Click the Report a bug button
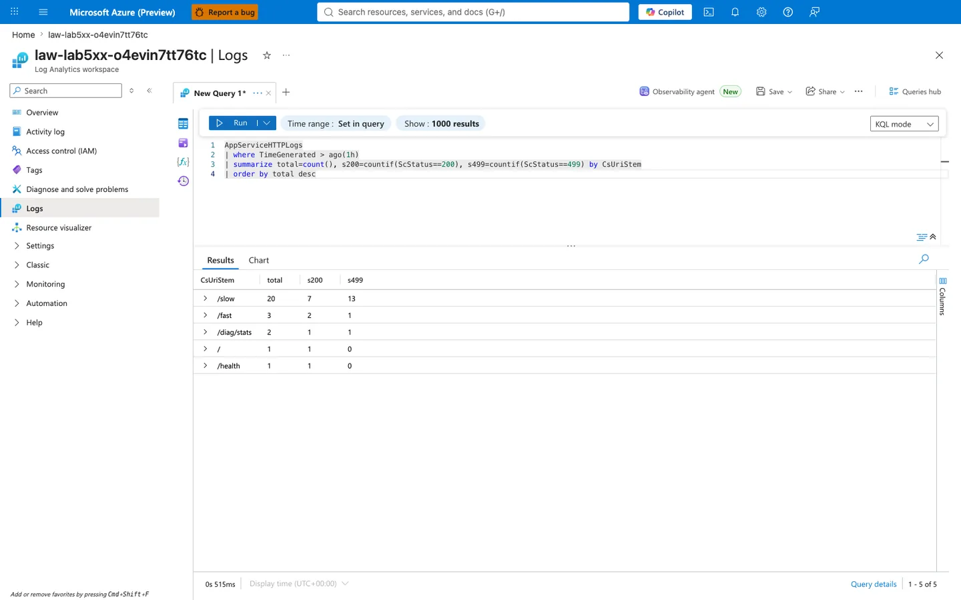This screenshot has width=961, height=600. click(225, 12)
